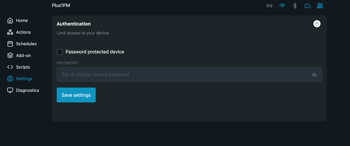
Task: Open the Diagnostics page
Action: 27,90
